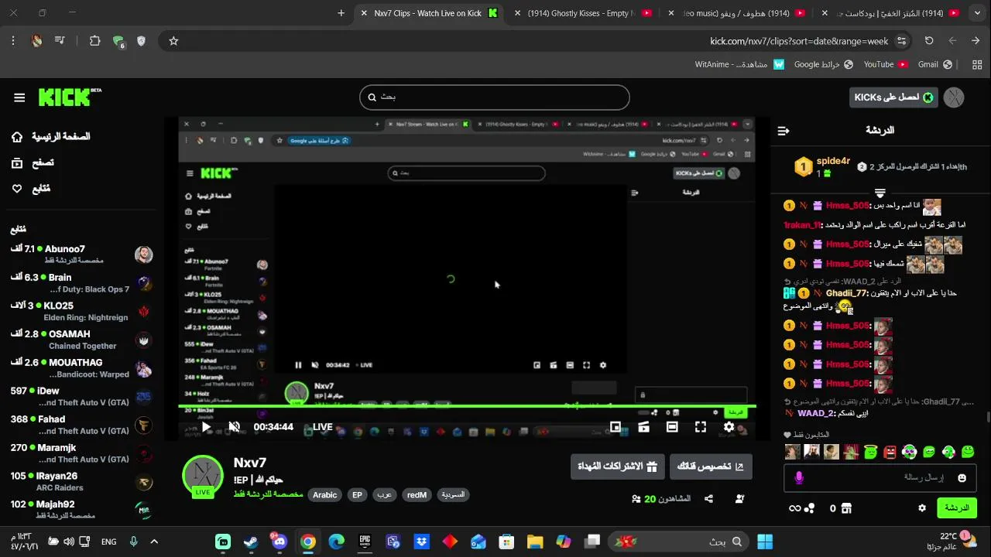
Task: Open KLO25 channel in followed list
Action: pos(81,311)
